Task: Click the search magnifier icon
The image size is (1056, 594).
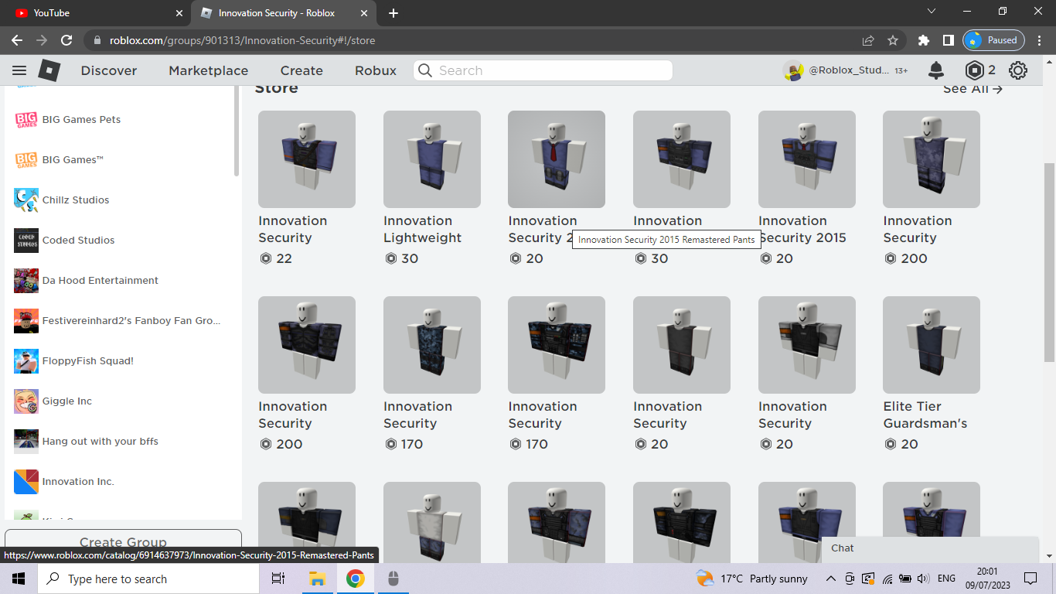Action: tap(425, 70)
